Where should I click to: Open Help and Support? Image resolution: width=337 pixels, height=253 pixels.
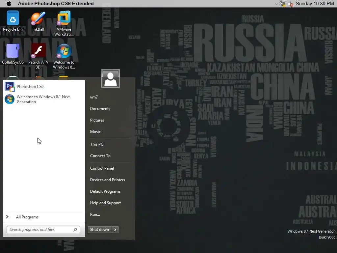(106, 203)
